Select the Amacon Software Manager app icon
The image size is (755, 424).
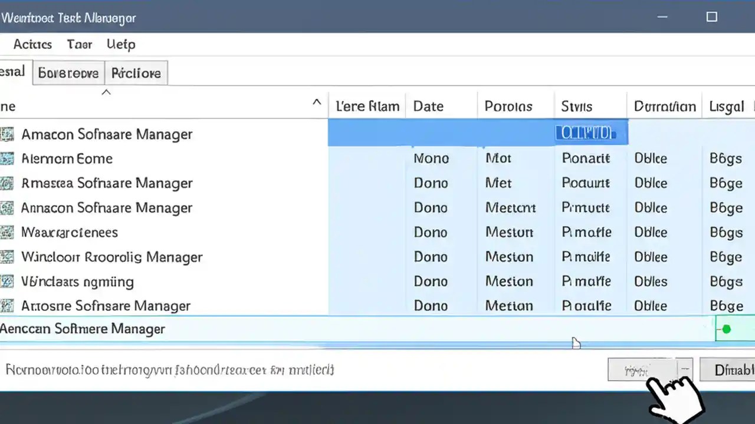[x=8, y=134]
